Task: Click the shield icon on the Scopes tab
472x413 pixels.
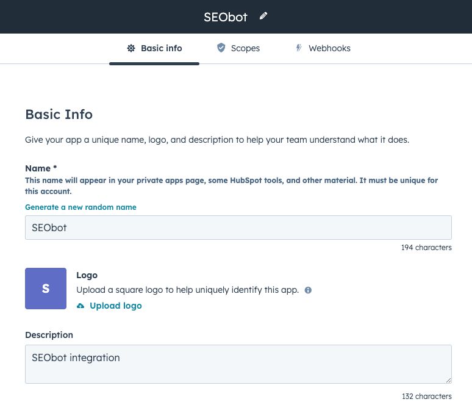Action: [x=221, y=48]
